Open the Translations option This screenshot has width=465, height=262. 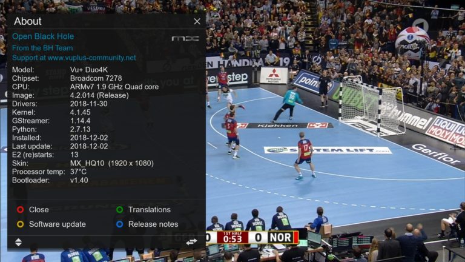[x=150, y=210]
